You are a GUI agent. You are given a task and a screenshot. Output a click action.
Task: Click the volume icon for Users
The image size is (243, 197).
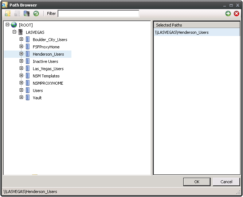tap(28, 90)
